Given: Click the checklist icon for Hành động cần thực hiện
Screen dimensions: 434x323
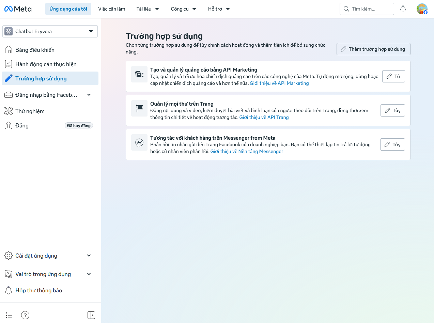Looking at the screenshot, I should [x=9, y=64].
